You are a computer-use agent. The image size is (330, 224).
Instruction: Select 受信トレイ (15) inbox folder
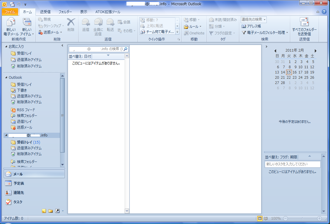tap(28, 142)
